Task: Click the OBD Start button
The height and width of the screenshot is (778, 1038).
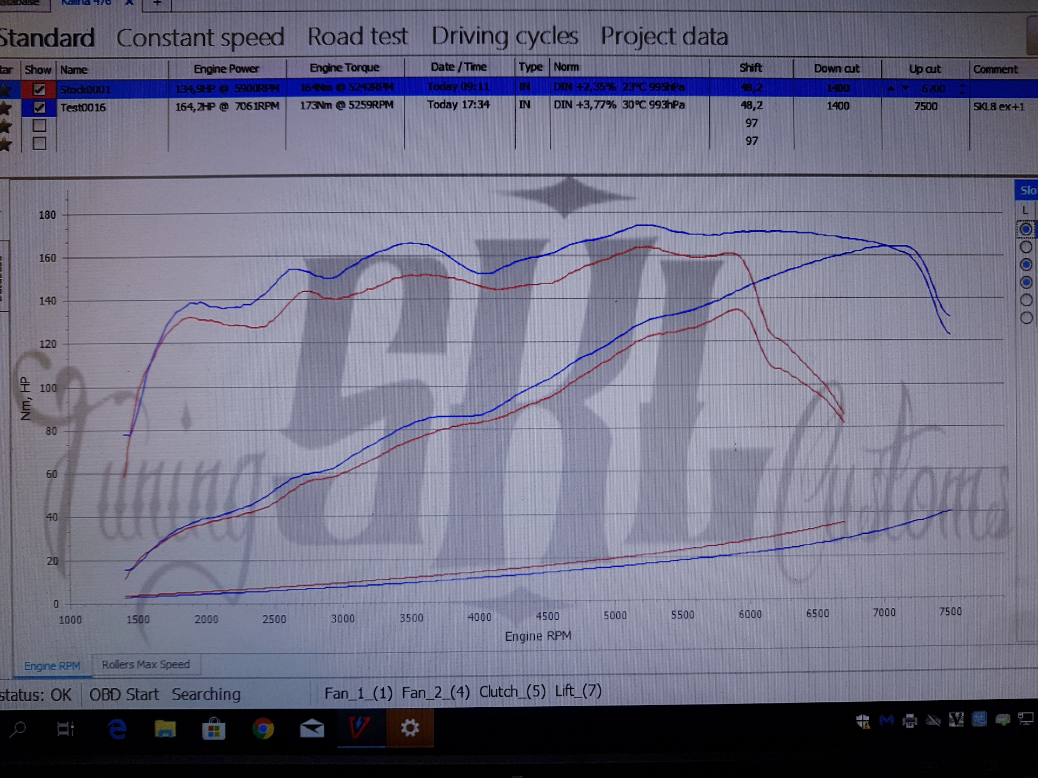Action: tap(124, 694)
